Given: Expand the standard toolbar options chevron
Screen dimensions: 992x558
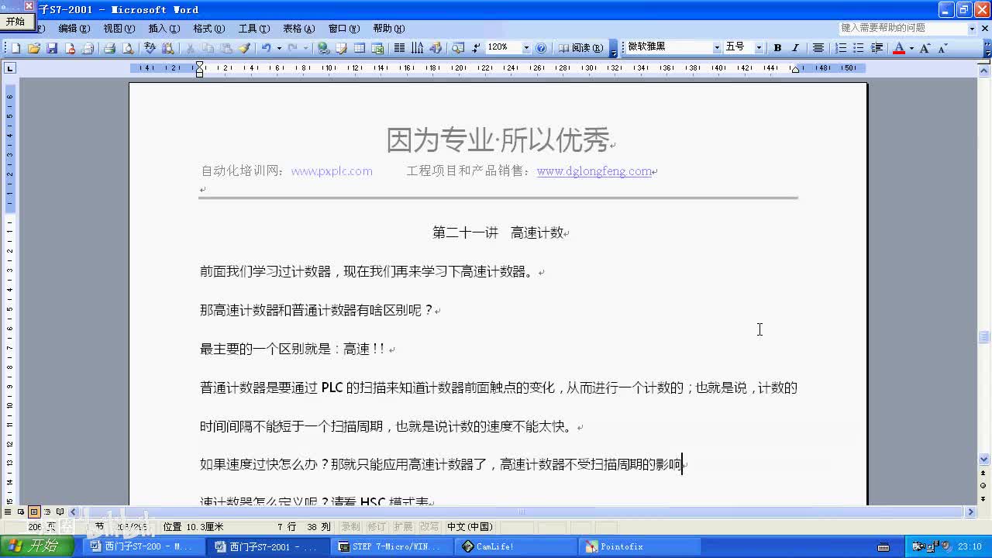Looking at the screenshot, I should click(x=614, y=48).
